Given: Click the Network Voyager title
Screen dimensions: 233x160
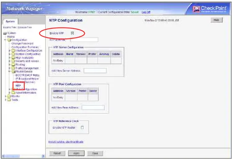Looking at the screenshot, I should coord(25,9).
